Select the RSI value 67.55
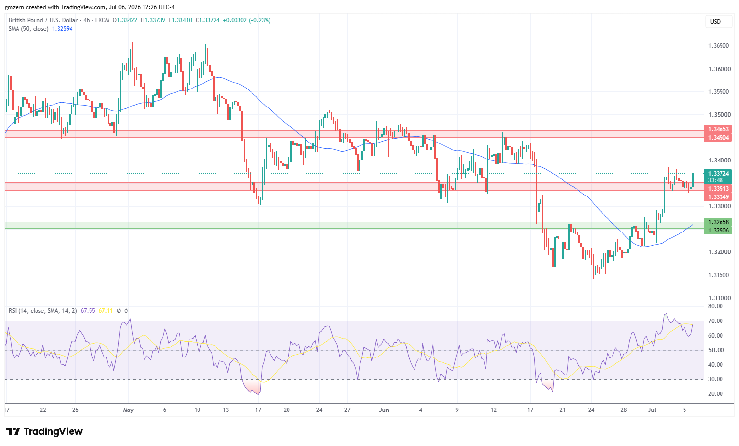The image size is (739, 446). [88, 311]
